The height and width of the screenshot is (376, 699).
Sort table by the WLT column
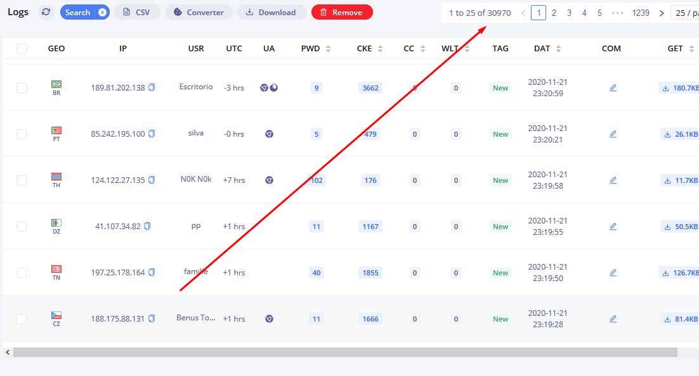tap(467, 49)
